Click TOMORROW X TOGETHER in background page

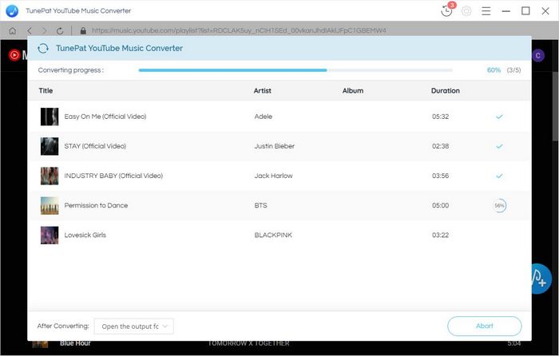coord(248,343)
